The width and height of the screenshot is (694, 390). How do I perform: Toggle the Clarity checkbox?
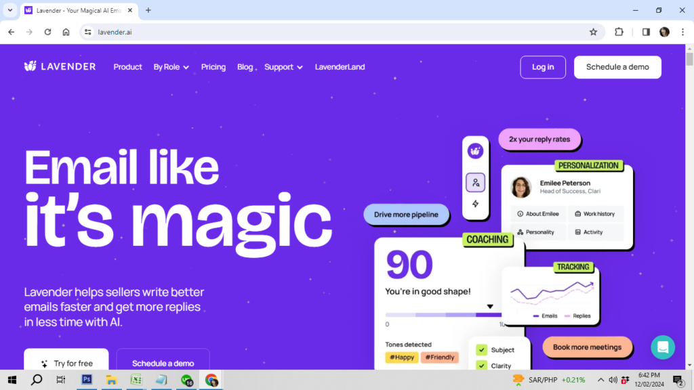point(482,366)
